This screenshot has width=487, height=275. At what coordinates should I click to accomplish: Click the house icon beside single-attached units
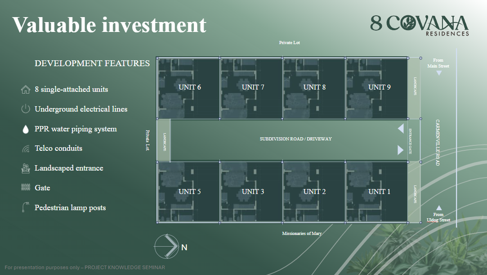[26, 89]
